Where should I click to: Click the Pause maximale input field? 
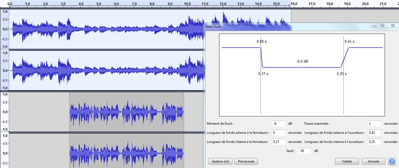tap(374, 124)
